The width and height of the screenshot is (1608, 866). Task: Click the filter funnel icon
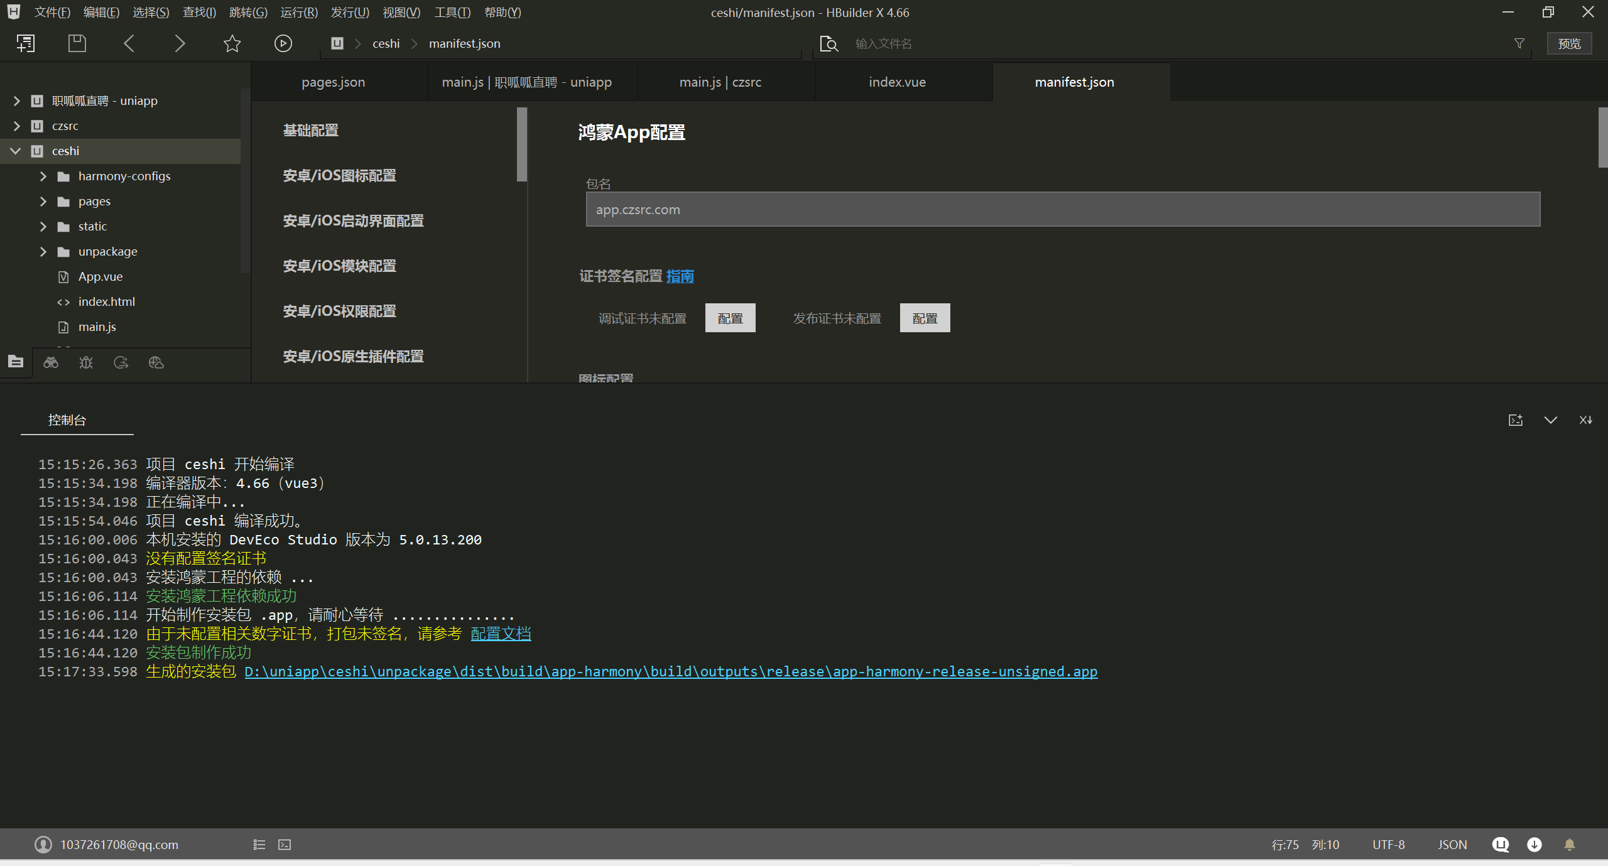tap(1519, 43)
